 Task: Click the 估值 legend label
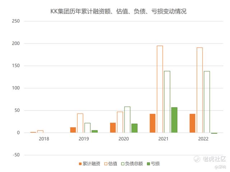[x=112, y=164]
